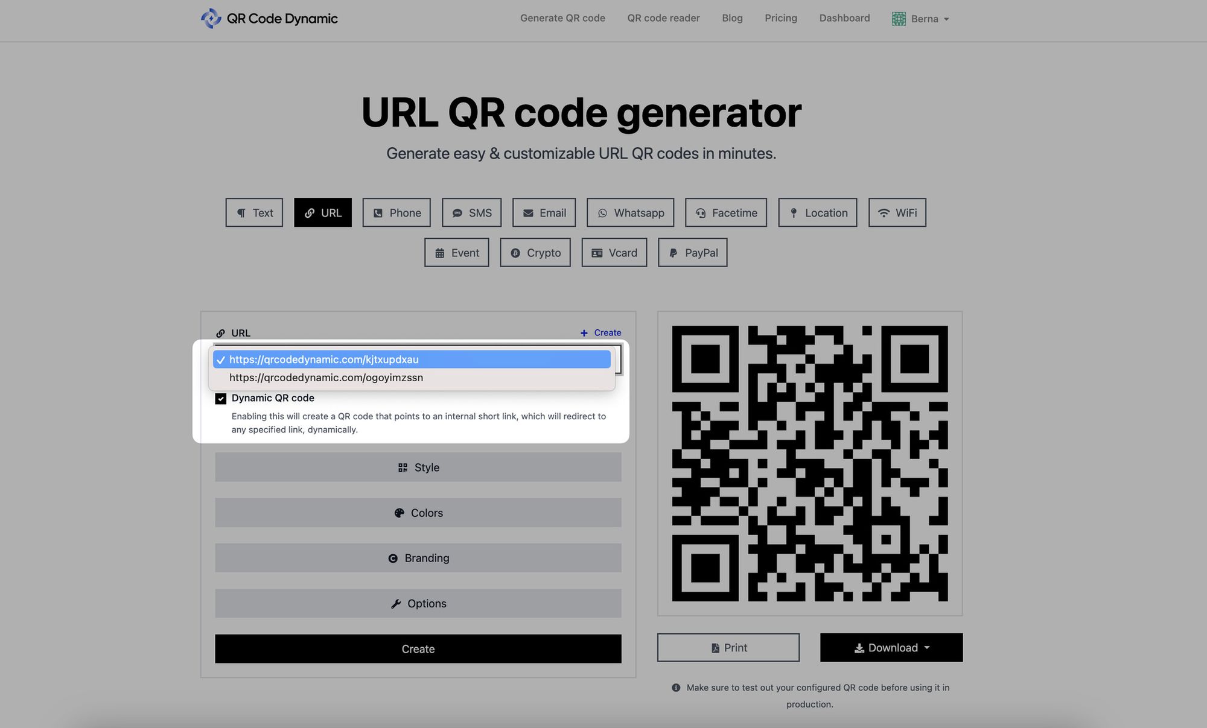Click the WiFi tab icon

click(884, 212)
